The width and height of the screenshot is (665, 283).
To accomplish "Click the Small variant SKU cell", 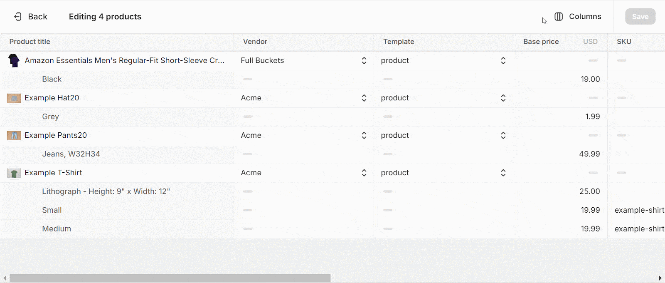I will click(636, 210).
